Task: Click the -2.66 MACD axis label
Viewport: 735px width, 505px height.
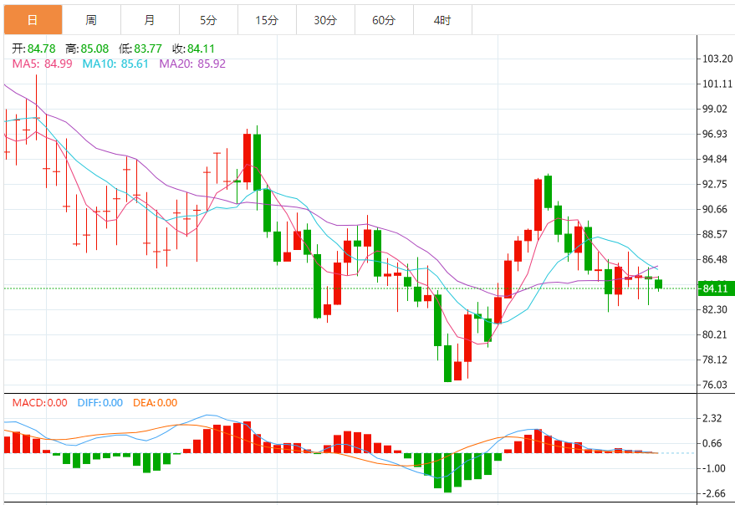Action: pos(713,493)
